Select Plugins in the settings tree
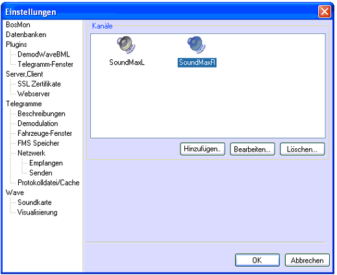Screen dimensions: 337x275 coord(16,44)
